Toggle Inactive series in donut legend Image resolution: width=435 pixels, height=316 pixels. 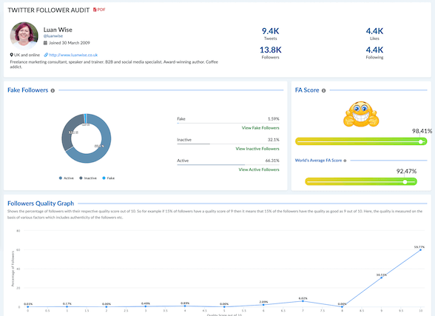tap(88, 178)
